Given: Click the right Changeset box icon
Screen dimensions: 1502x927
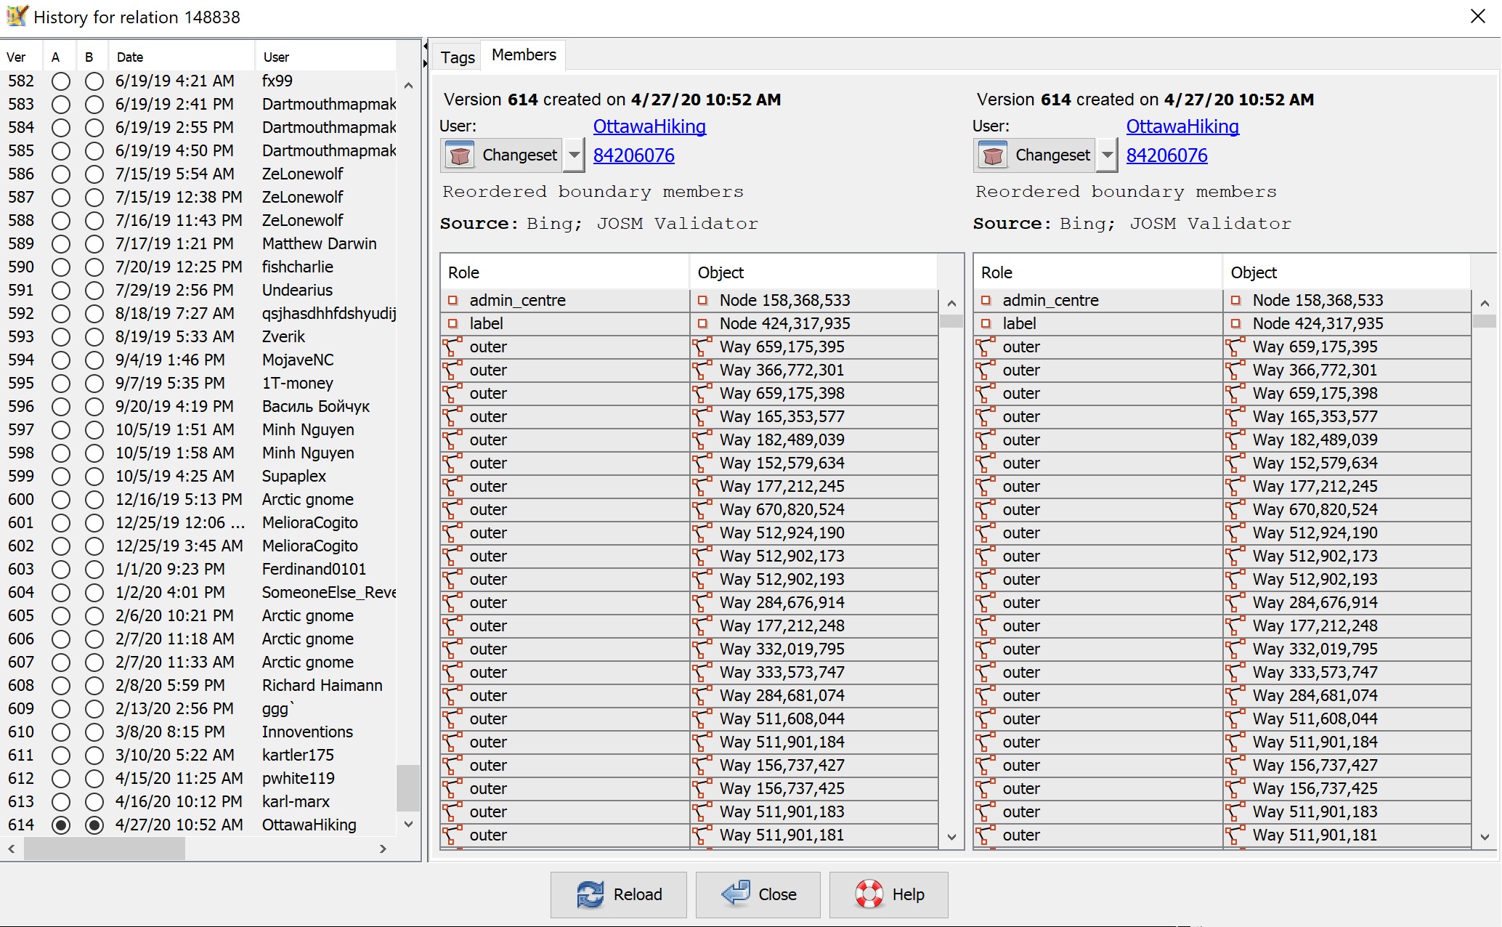Looking at the screenshot, I should (x=993, y=155).
